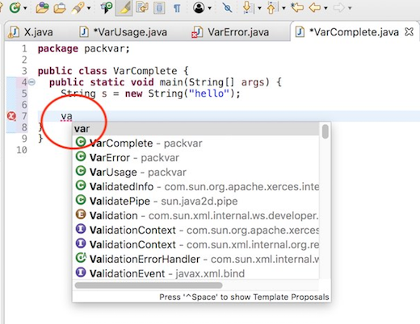Viewport: 420px width, 324px height.
Task: Select the *VarComplete.java tab
Action: tap(354, 32)
